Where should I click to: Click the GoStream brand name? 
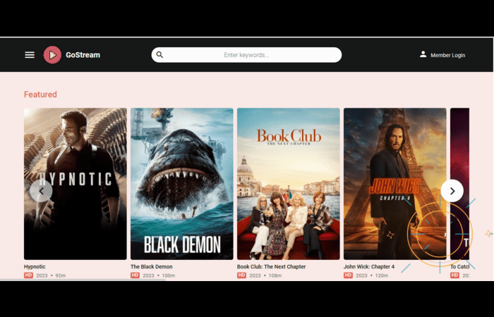click(83, 55)
